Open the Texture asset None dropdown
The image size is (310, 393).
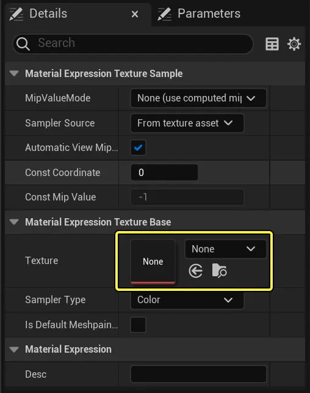(225, 249)
